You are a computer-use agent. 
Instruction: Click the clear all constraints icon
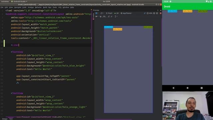(108, 16)
